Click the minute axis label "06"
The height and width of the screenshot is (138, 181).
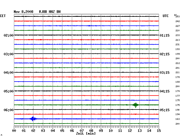click(72, 131)
